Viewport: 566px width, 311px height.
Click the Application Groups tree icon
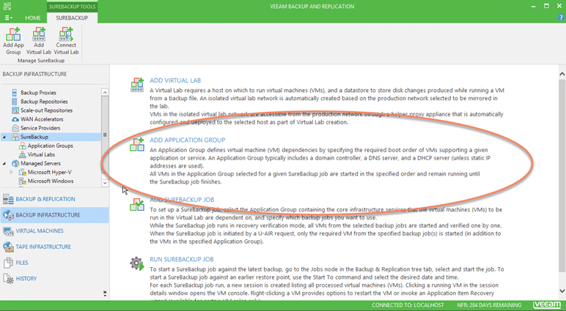point(23,146)
